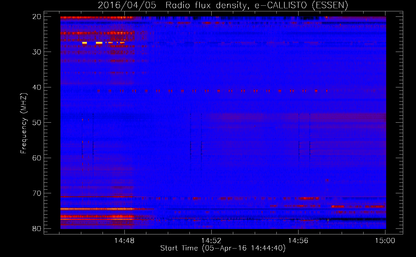Click the '20' frequency tick label
This screenshot has width=416, height=257.
pos(37,17)
